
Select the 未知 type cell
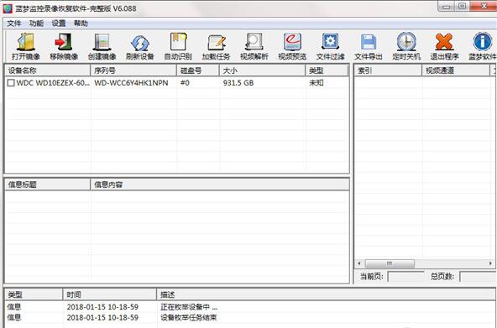pos(316,83)
